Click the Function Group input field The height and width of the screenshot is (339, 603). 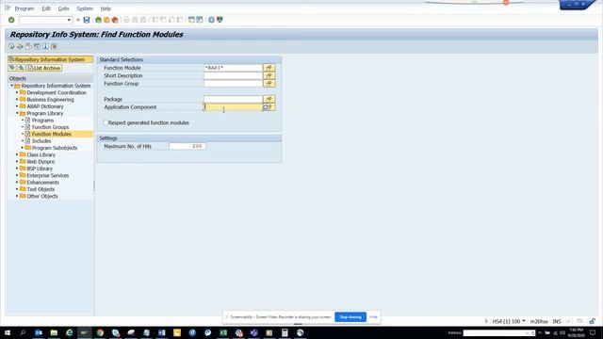[x=233, y=84]
